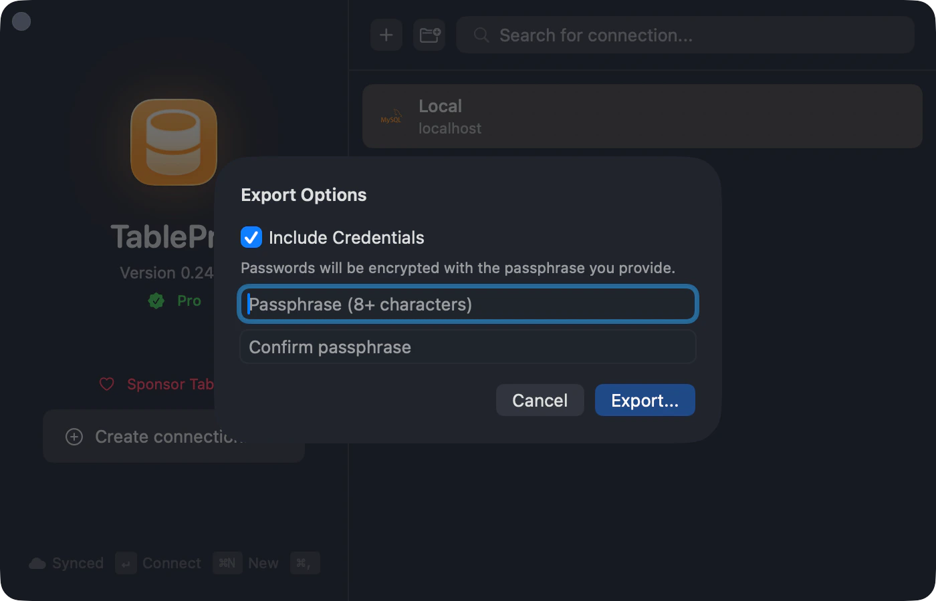Click the magnifier icon in the search bar

(480, 35)
